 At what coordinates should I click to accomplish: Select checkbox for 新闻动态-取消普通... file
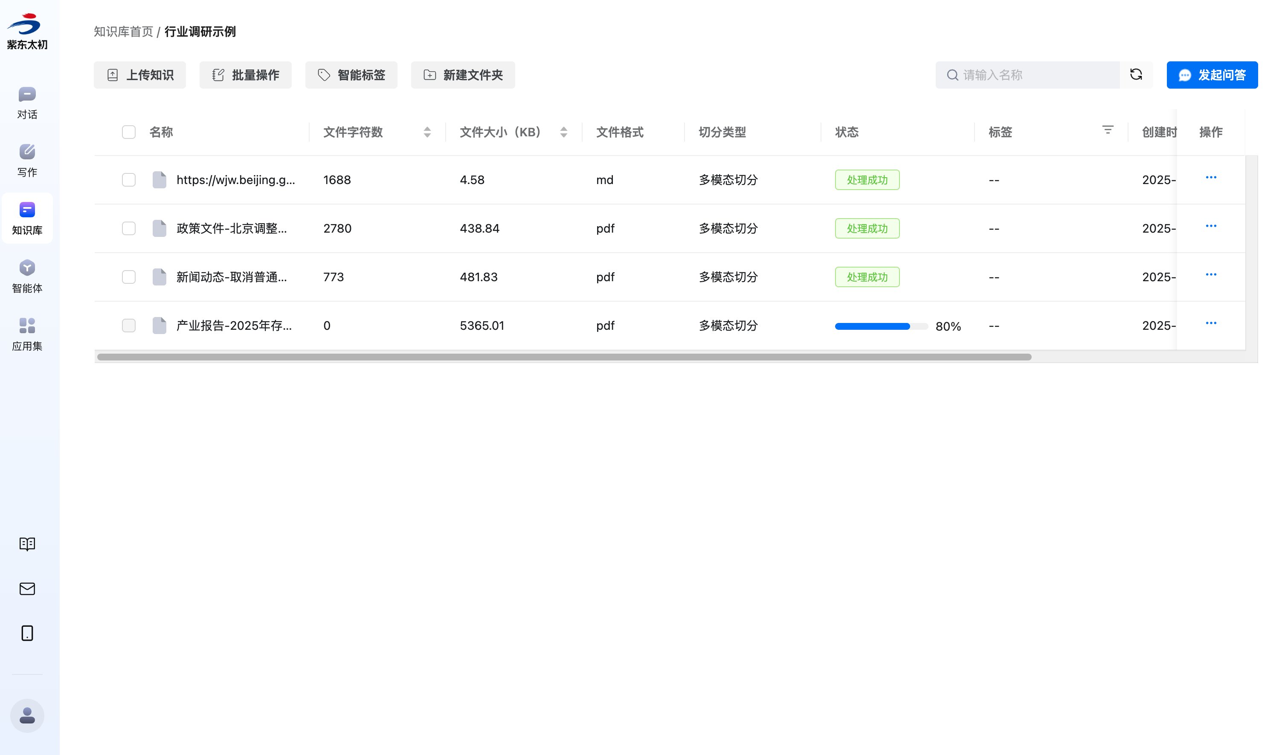129,277
